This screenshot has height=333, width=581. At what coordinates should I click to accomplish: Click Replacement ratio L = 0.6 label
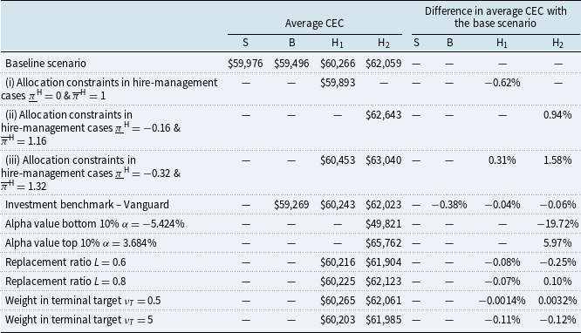click(x=65, y=262)
